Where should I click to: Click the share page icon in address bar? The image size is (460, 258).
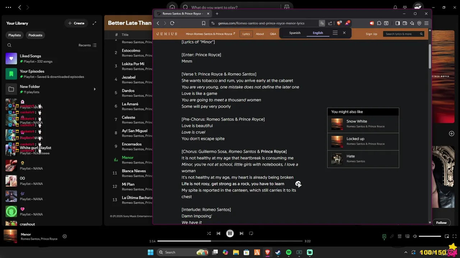330,23
